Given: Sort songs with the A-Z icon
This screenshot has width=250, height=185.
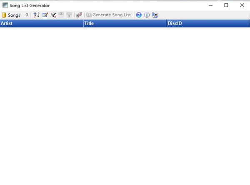Looking at the screenshot, I should tap(37, 15).
